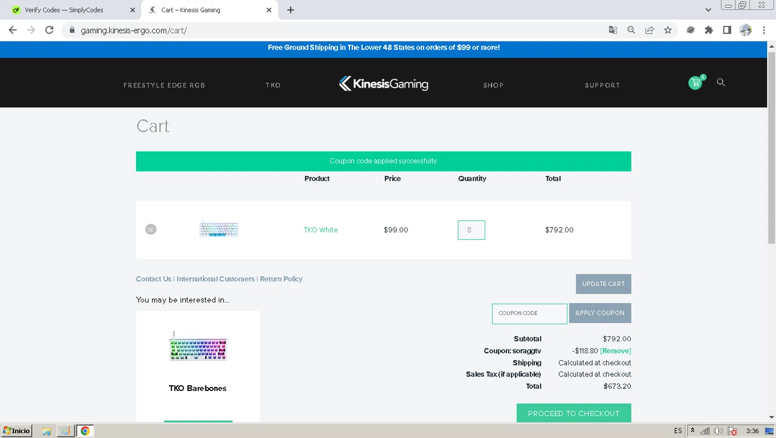Viewport: 776px width, 438px height.
Task: Click the 3:36 clock in the taskbar
Action: click(x=752, y=431)
